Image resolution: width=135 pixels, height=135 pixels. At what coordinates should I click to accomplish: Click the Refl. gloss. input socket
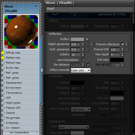point(3,73)
